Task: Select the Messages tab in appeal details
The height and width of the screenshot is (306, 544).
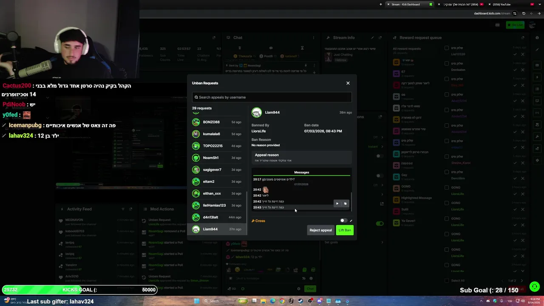Action: 301,172
